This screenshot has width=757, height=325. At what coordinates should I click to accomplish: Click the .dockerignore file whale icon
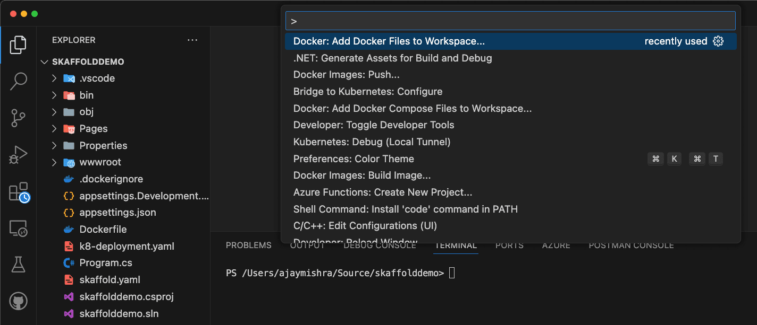(69, 179)
